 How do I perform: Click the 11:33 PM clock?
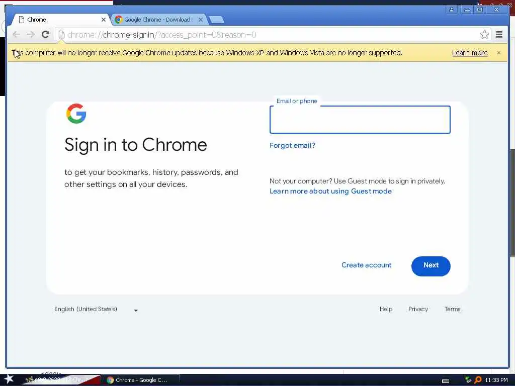pos(496,380)
